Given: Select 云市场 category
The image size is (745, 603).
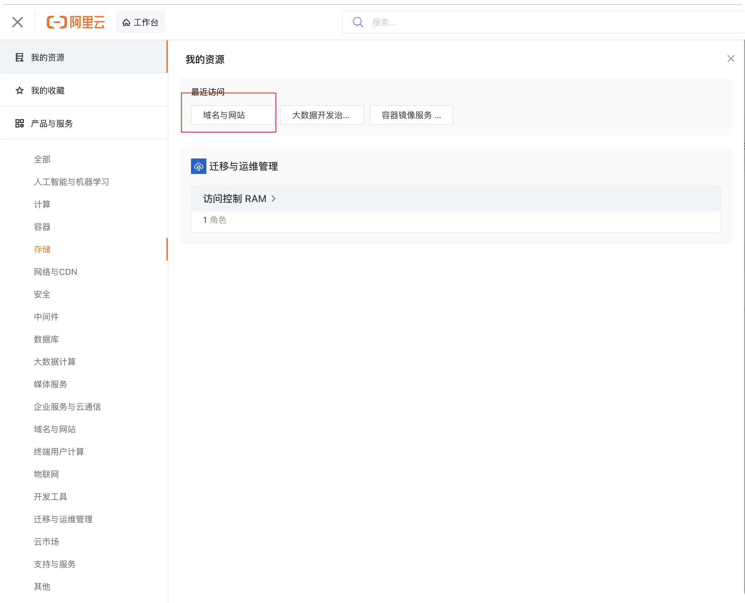Looking at the screenshot, I should 46,542.
